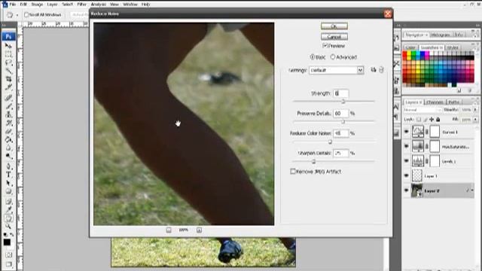The width and height of the screenshot is (482, 271).
Task: Open the layer blend mode dropdown
Action: 423,110
